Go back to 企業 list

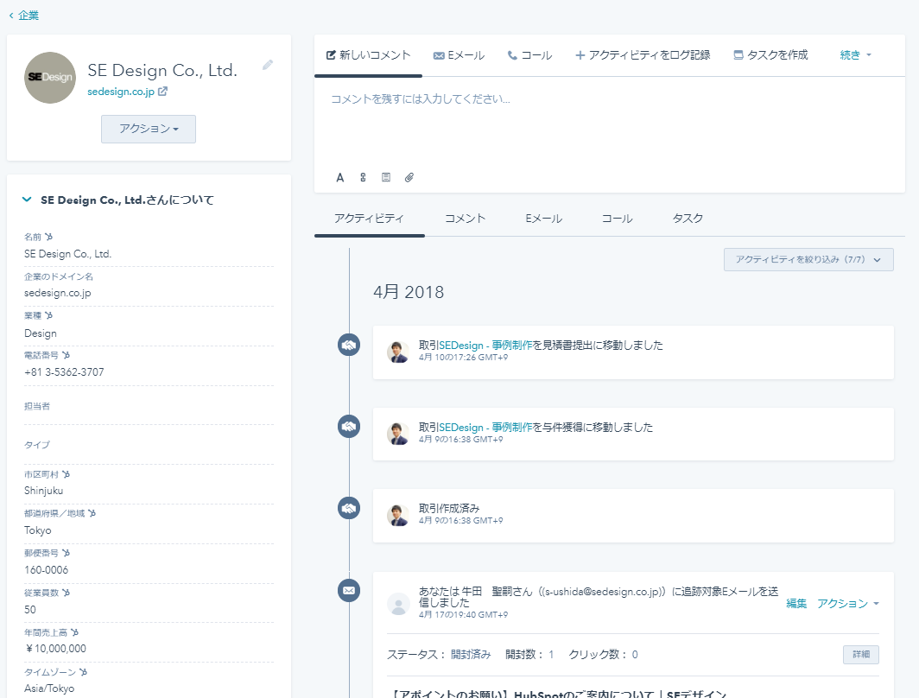point(24,16)
